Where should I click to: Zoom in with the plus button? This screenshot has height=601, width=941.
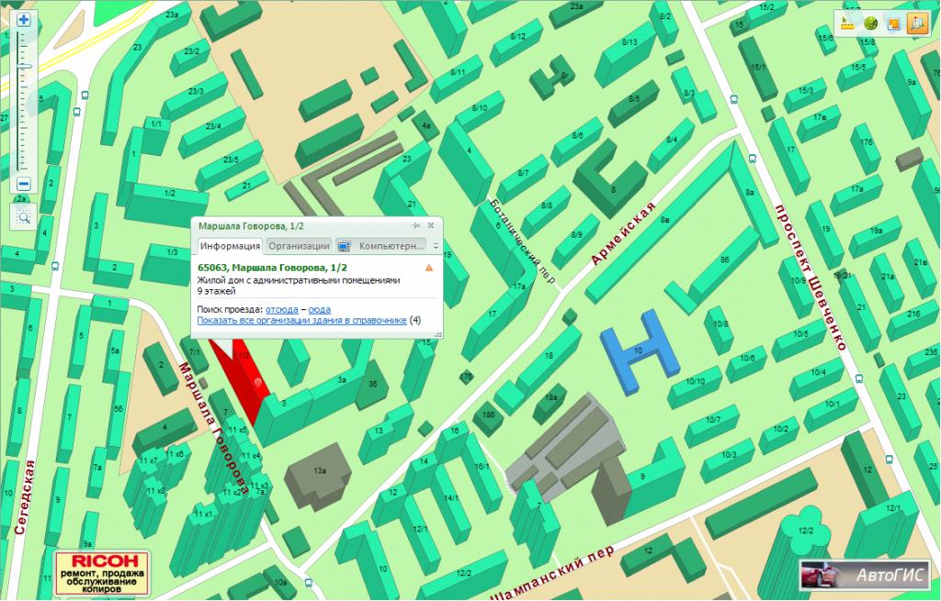pos(24,19)
